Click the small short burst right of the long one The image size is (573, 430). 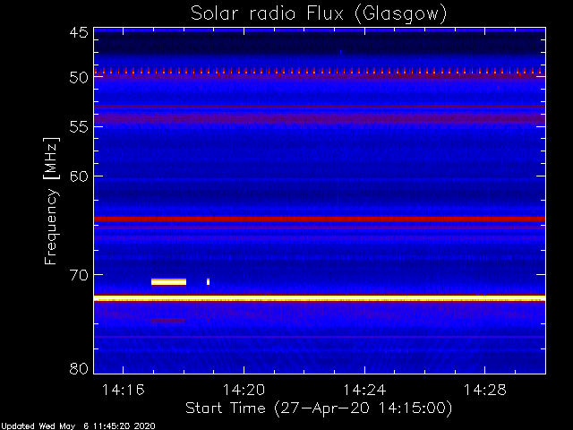[x=208, y=282]
